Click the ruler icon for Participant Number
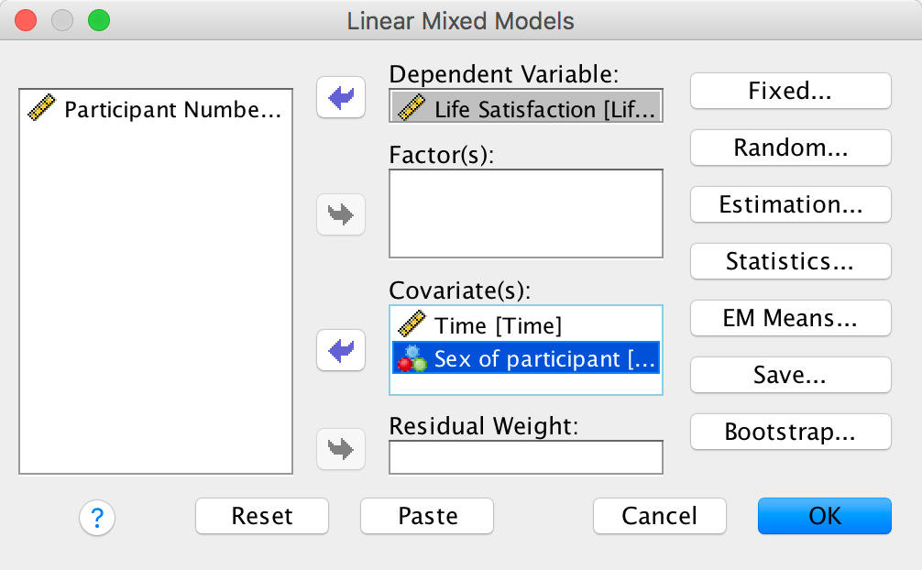 (x=42, y=110)
